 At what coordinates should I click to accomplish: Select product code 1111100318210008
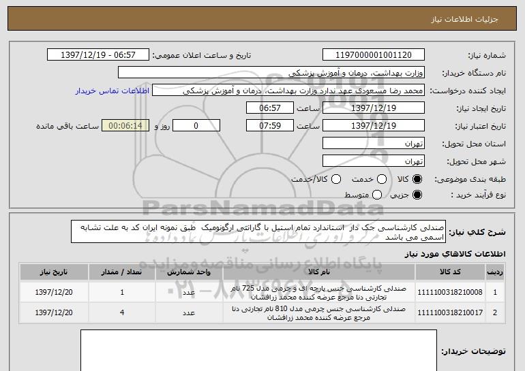[x=450, y=293]
